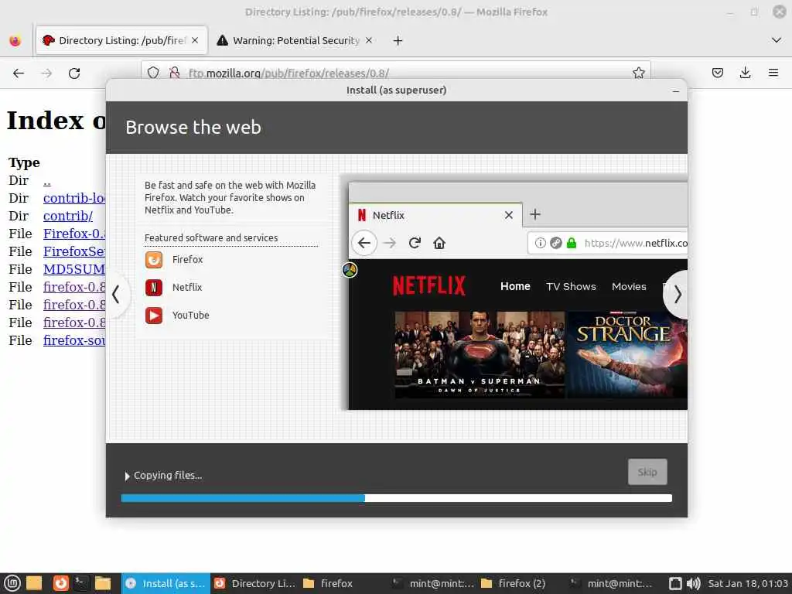Open Firefox downloads panel

(745, 73)
